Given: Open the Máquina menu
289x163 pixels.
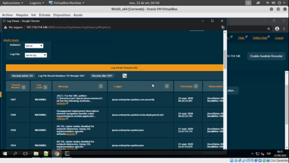Looking at the screenshot, I should pos(22,15).
